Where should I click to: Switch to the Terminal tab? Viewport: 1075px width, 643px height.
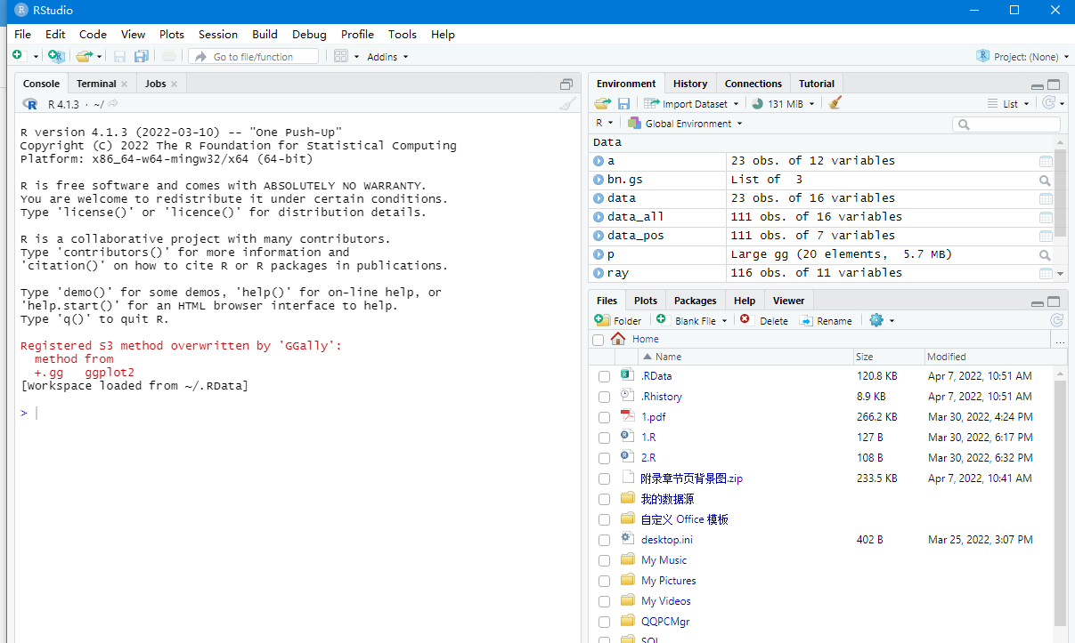(96, 84)
